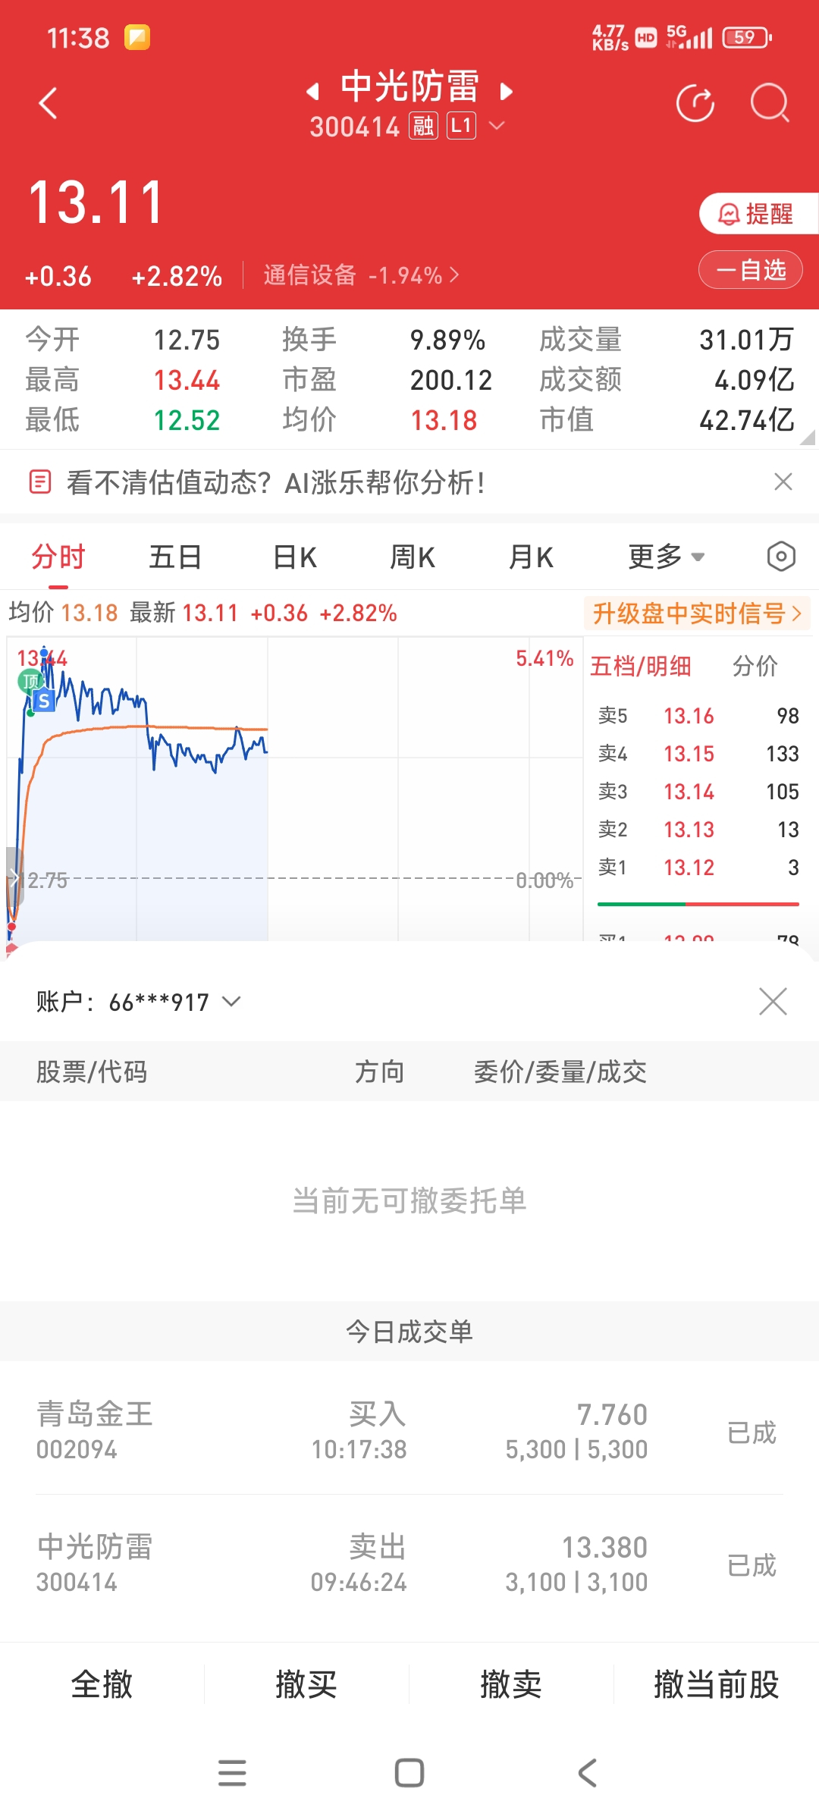Open the 账户 66***917 account dropdown
Screen dimensions: 819x1820
[138, 1003]
